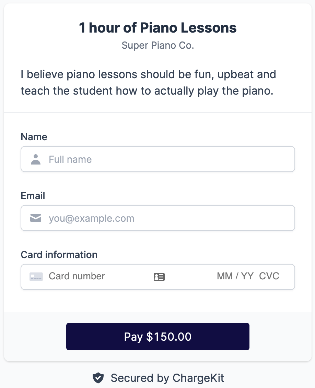Viewport: 315px width, 388px height.
Task: Click the Name field label
Action: pyautogui.click(x=34, y=137)
